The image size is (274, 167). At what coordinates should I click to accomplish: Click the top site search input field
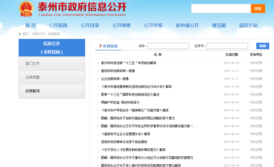click(x=221, y=9)
